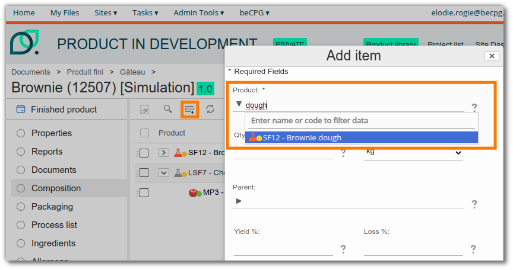This screenshot has height=270, width=513.
Task: Click help question mark beside Product field
Action: (x=474, y=107)
